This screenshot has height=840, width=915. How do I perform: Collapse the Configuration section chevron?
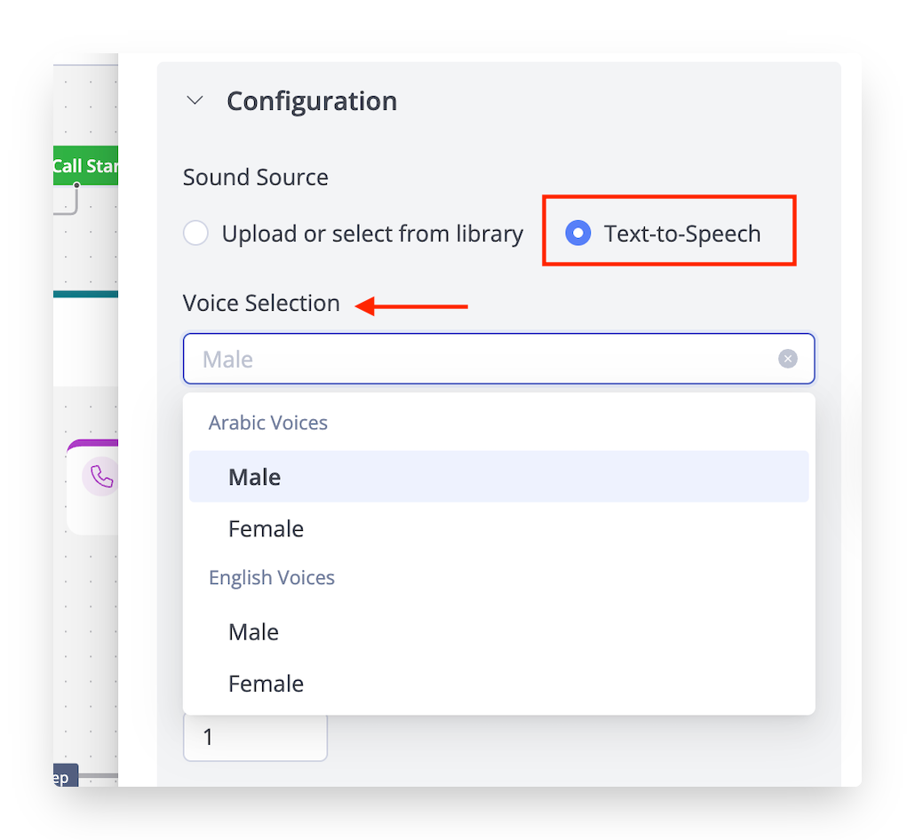coord(195,101)
